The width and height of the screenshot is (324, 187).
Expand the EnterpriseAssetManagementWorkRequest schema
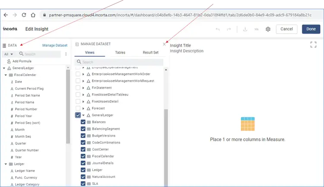(x=83, y=81)
